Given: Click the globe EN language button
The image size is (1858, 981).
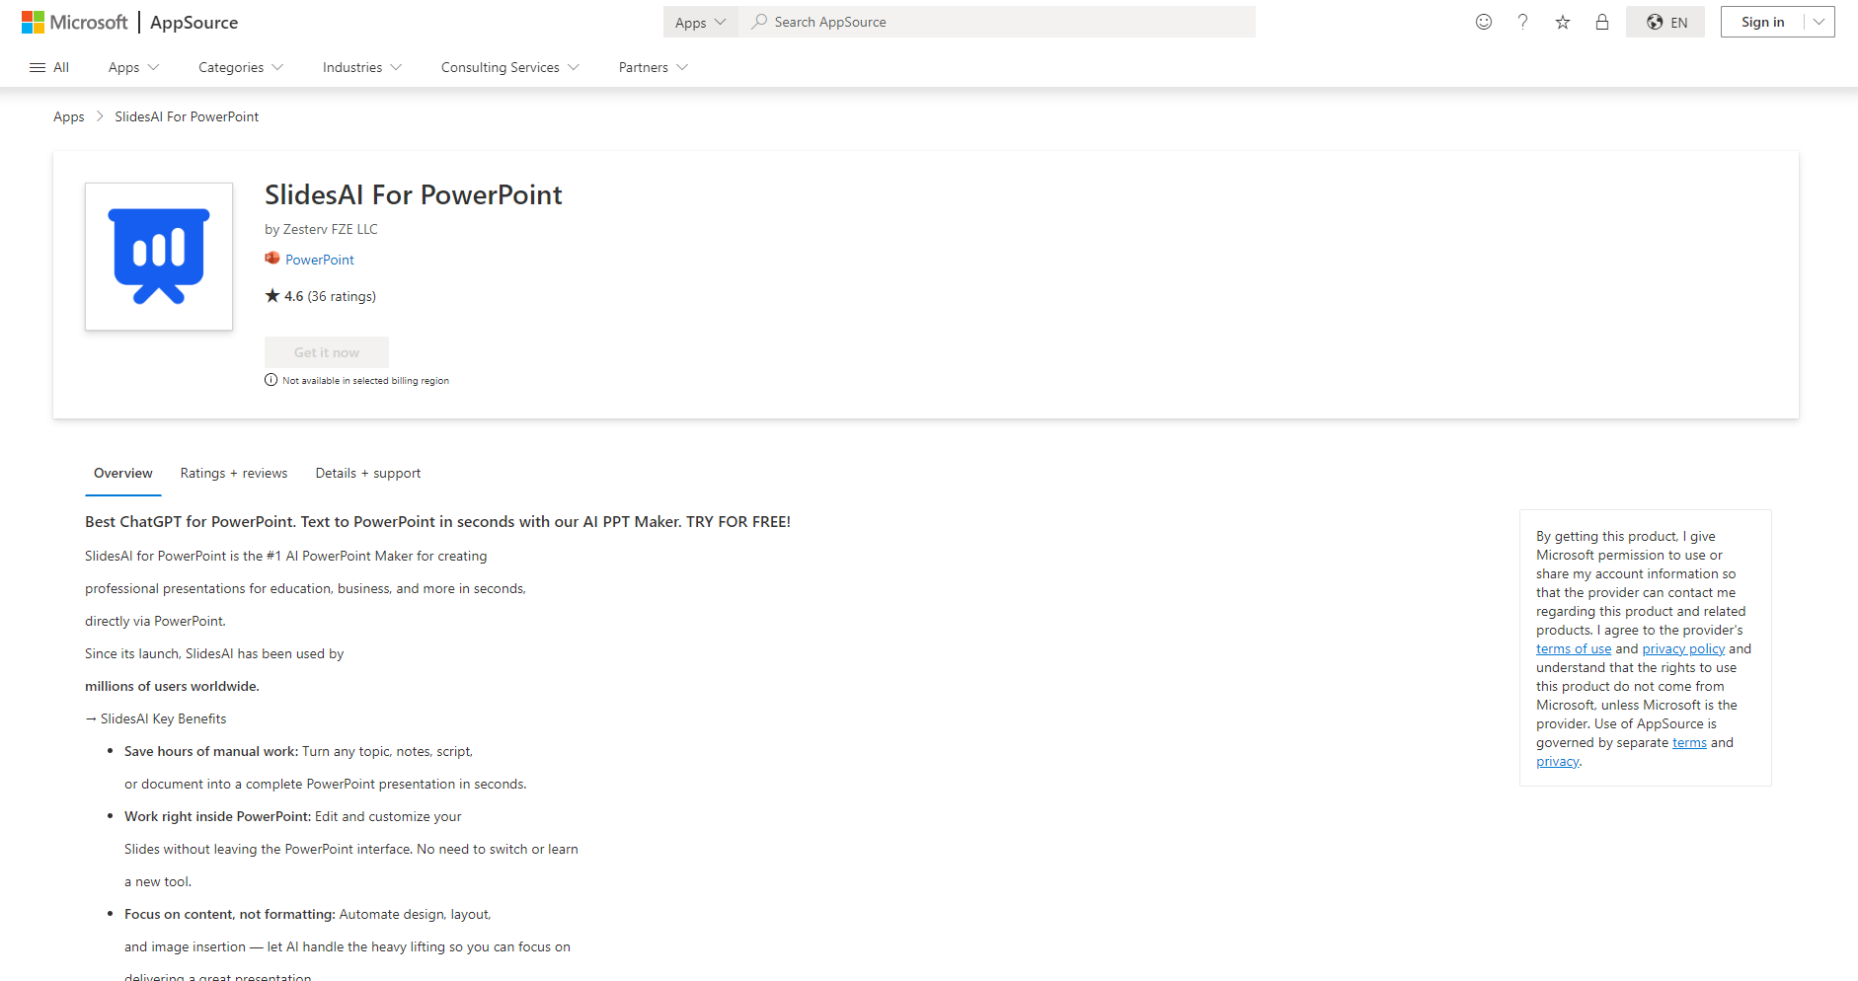Looking at the screenshot, I should pyautogui.click(x=1664, y=22).
